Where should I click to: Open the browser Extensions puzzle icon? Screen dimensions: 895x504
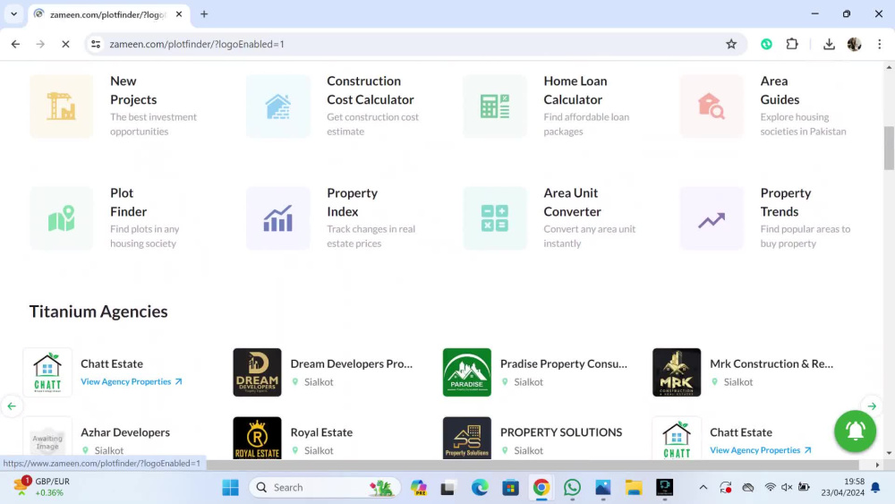792,44
